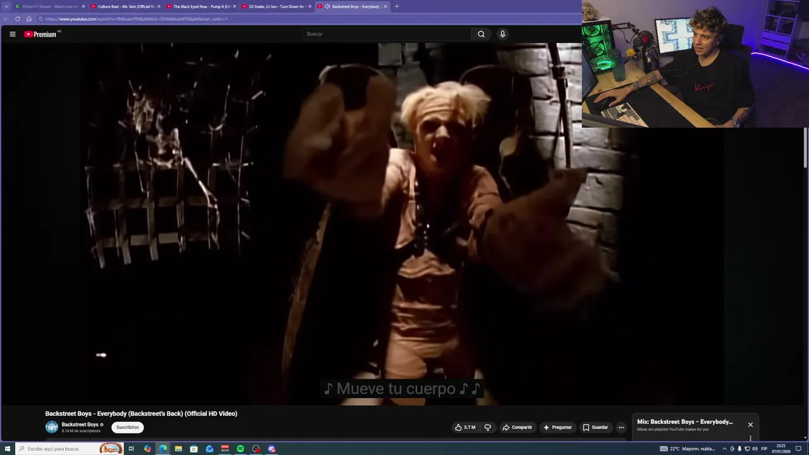Open the Mail app from taskbar
The image size is (809, 455).
[209, 449]
